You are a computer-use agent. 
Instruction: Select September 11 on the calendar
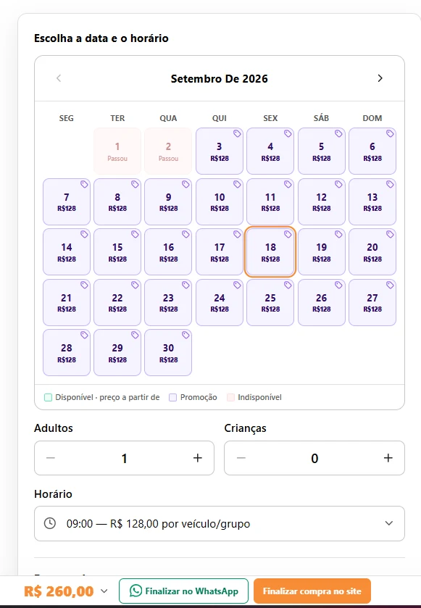coord(270,201)
